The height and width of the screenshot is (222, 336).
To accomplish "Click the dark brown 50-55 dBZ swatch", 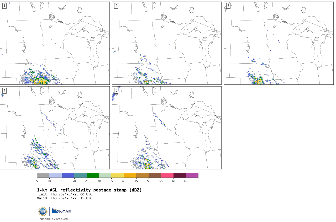I will (155, 175).
